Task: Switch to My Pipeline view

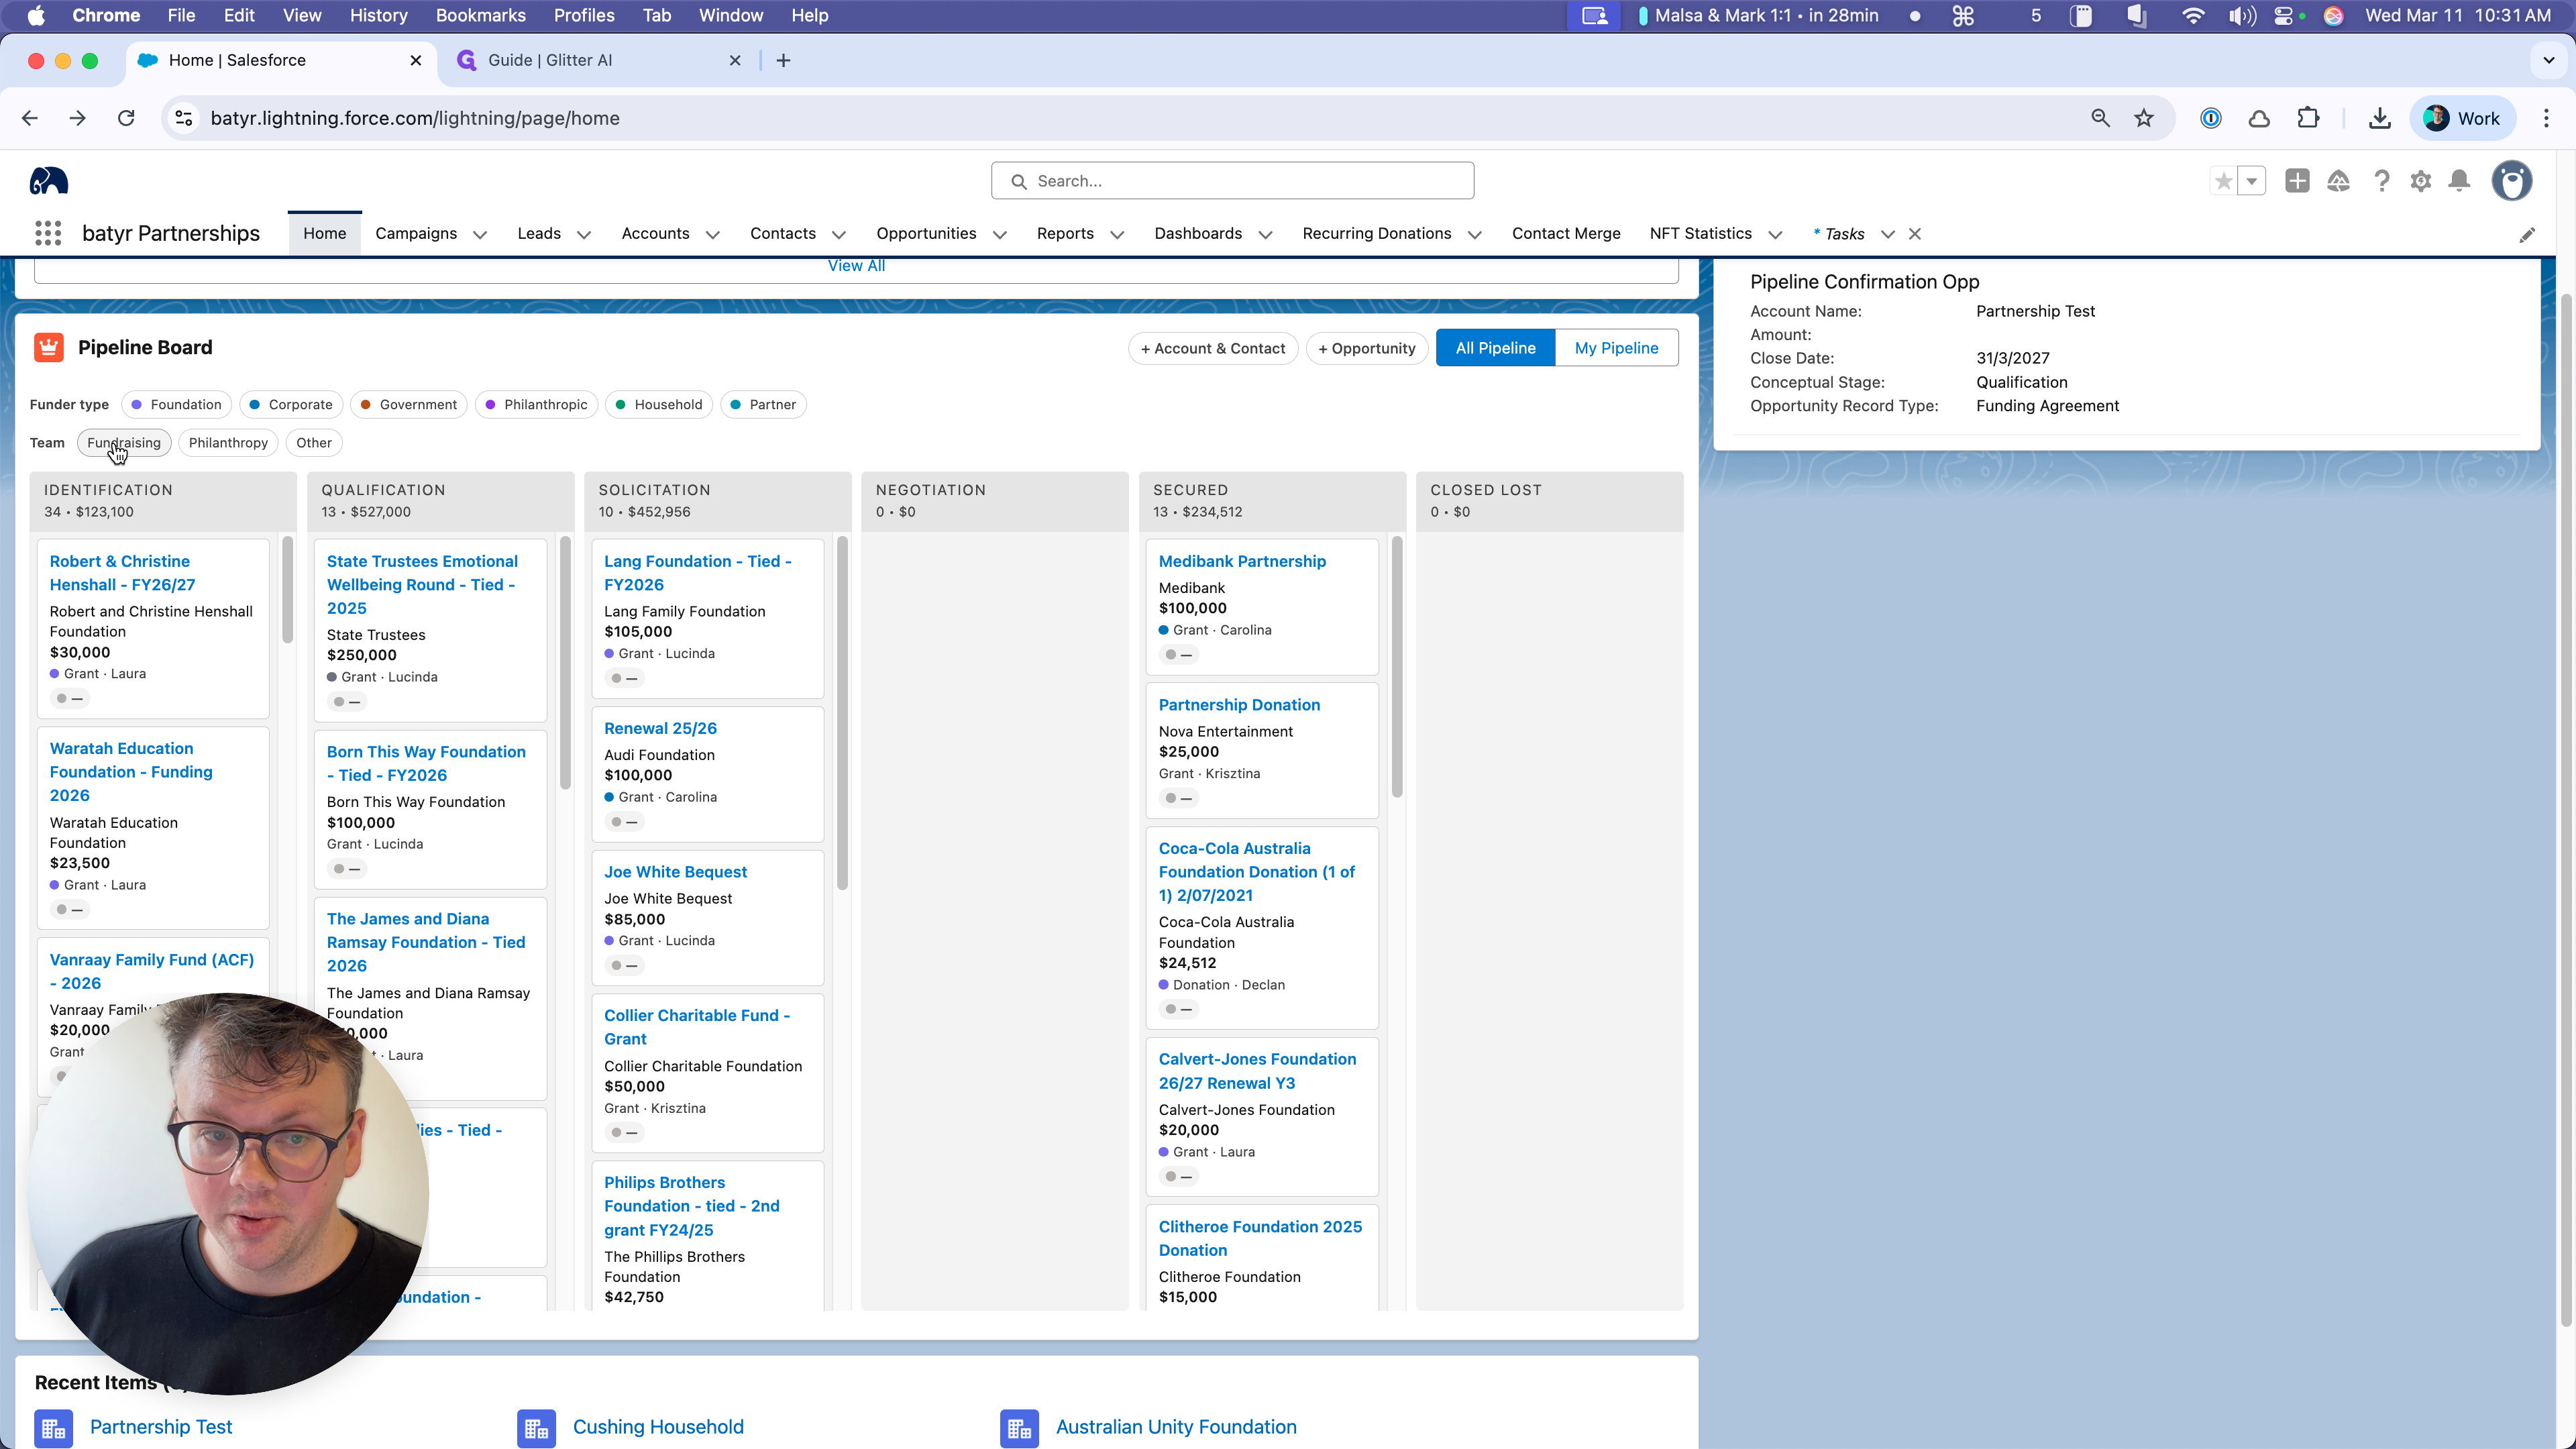Action: tap(1616, 348)
